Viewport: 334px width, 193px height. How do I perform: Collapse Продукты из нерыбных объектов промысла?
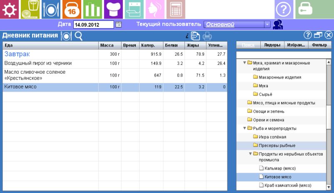[250, 154]
